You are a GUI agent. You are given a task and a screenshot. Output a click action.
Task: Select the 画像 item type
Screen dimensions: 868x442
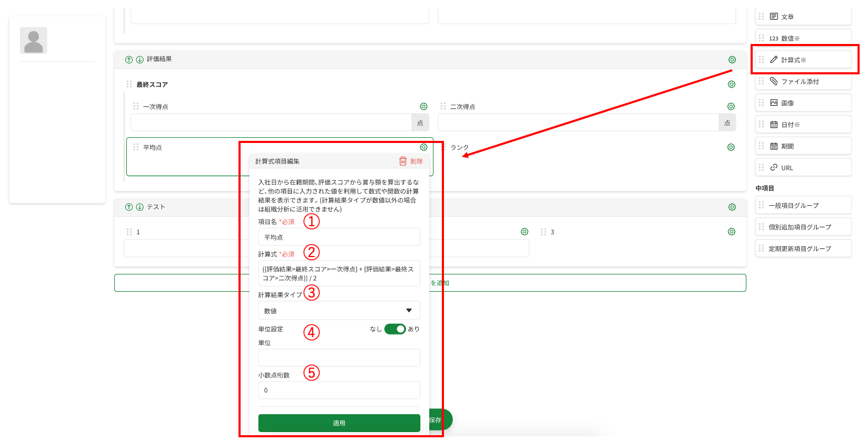tap(804, 103)
